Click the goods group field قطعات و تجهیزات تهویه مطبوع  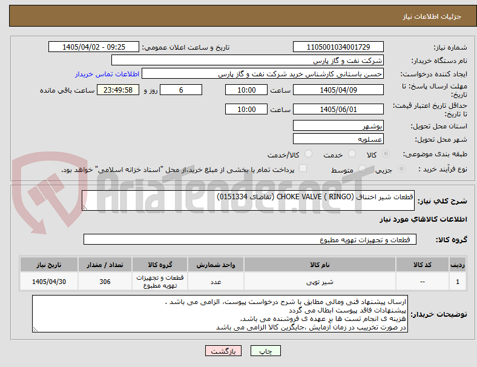coord(250,239)
